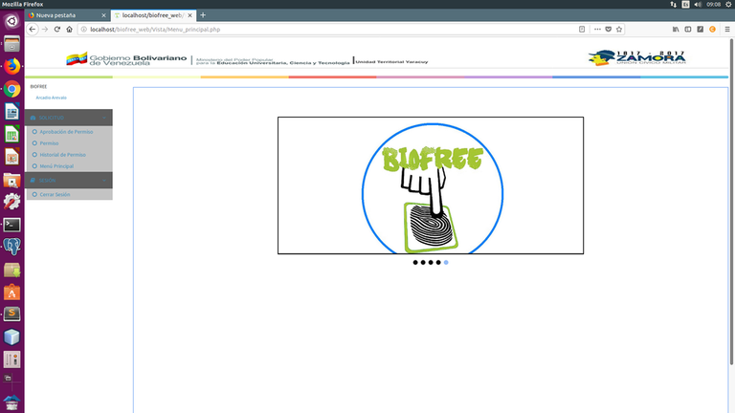Click the BIOFREE sidebar title
Viewport: 735px width, 413px height.
[x=38, y=87]
